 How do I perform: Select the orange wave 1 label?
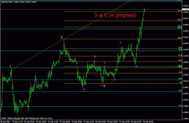point(10,66)
